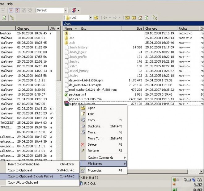Select Delete from the context menu
204x191 pixels.
click(x=92, y=144)
